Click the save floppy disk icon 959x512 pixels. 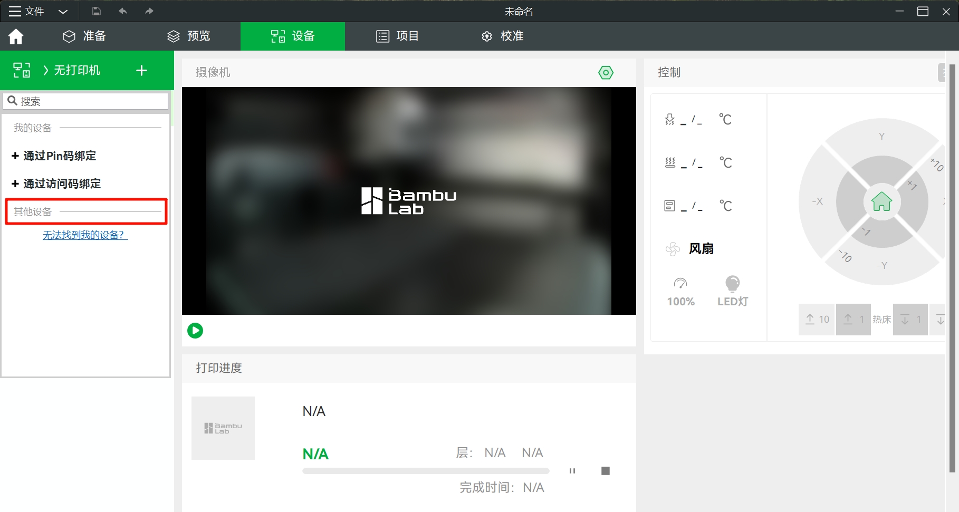[96, 11]
